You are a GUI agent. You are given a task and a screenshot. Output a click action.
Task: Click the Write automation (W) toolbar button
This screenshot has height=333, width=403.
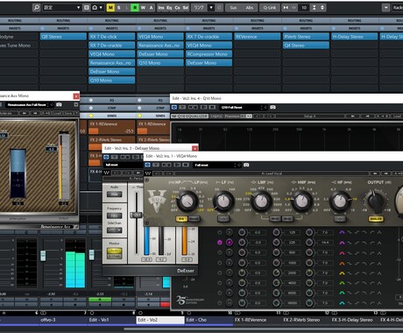[x=143, y=8]
